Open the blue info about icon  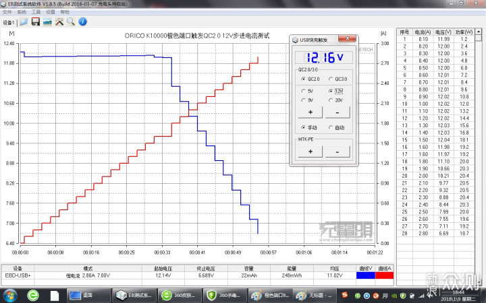point(82,22)
